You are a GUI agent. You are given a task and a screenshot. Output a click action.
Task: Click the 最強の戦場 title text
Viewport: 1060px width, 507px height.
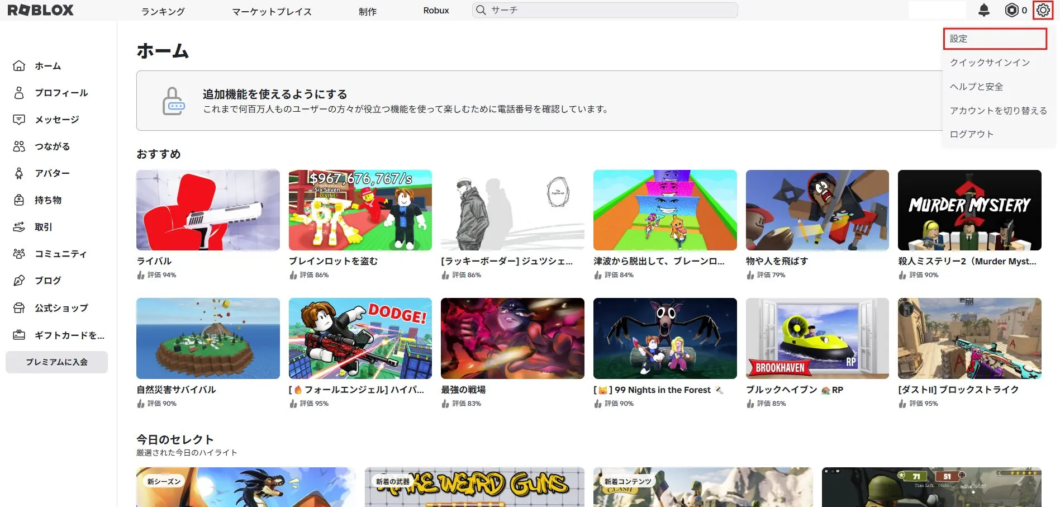point(463,390)
